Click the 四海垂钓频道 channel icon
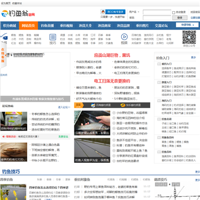The width and height of the screenshot is (200, 200). (x=93, y=105)
